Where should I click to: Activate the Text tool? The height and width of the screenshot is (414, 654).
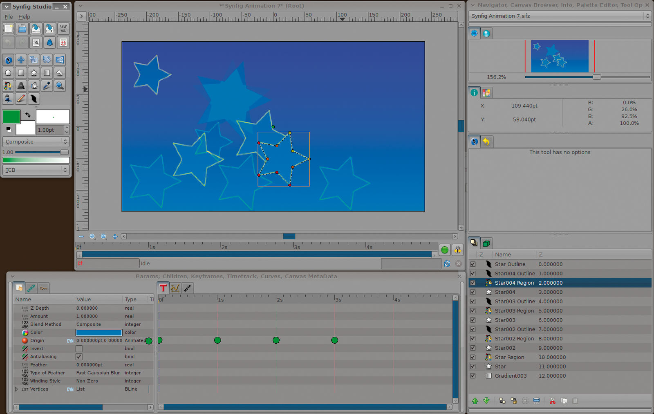[x=21, y=86]
